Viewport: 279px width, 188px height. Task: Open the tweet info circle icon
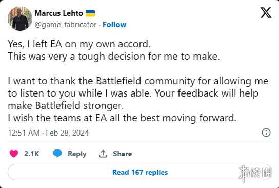pos(266,133)
